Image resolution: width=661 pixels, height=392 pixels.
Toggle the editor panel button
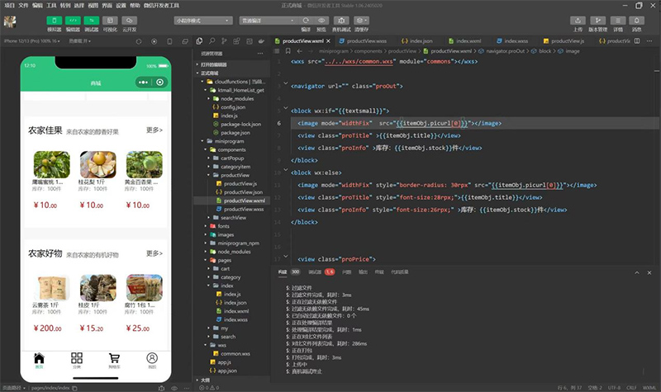pos(73,20)
